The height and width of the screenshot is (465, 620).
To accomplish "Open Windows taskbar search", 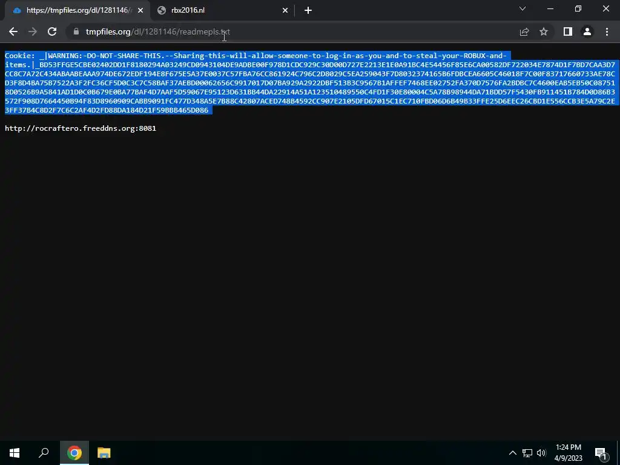I will (44, 453).
